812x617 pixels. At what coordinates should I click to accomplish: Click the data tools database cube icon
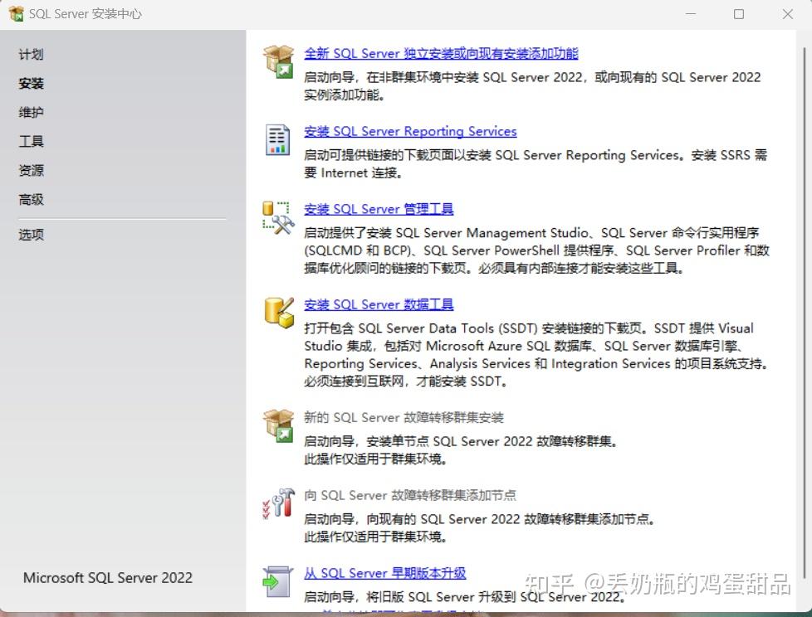point(279,313)
